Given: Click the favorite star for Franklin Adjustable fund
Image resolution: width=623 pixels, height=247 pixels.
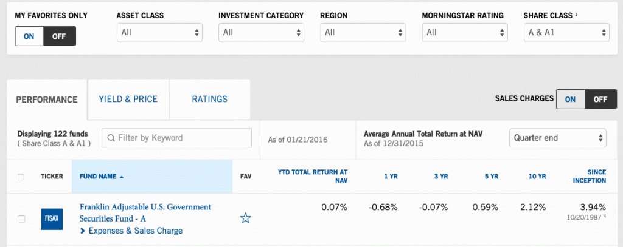Looking at the screenshot, I should click(x=245, y=218).
